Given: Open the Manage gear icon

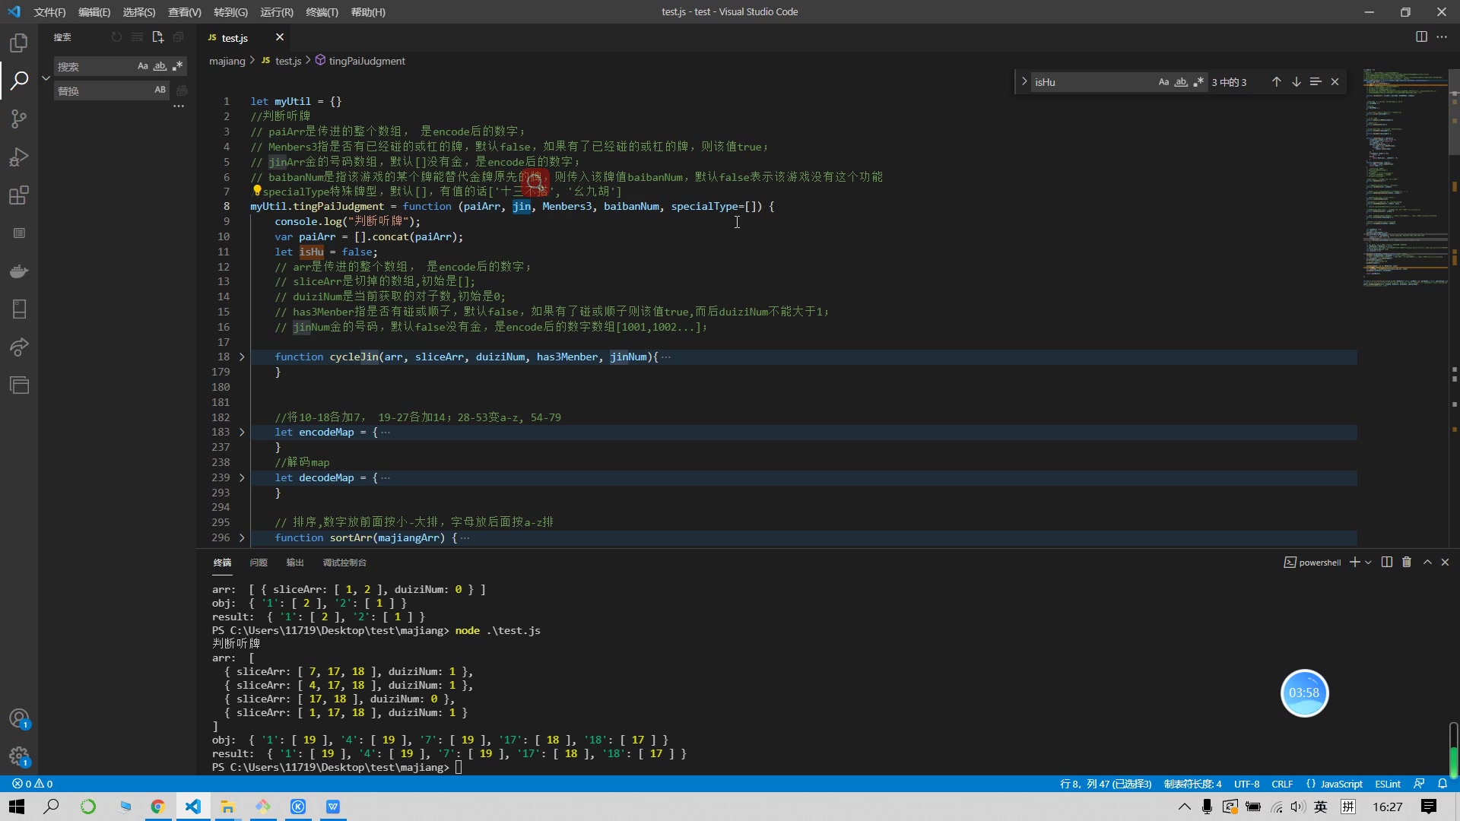Looking at the screenshot, I should point(19,756).
